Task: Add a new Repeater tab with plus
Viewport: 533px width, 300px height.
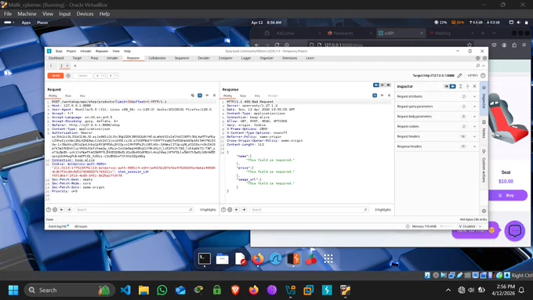Action: click(75, 66)
